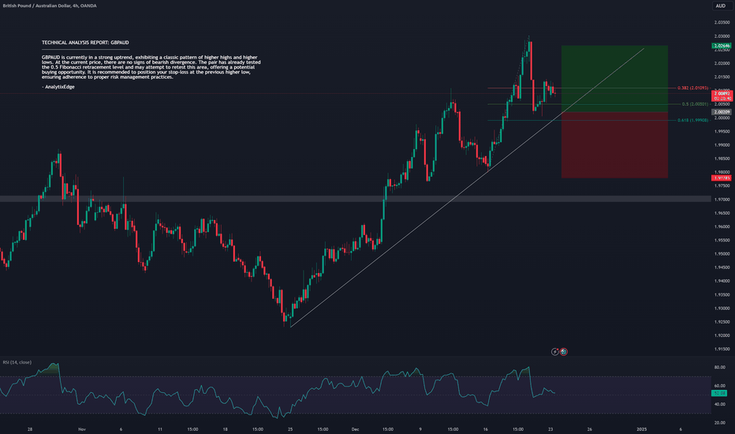Open the red-circled flag event icon
The width and height of the screenshot is (735, 434).
coord(563,351)
